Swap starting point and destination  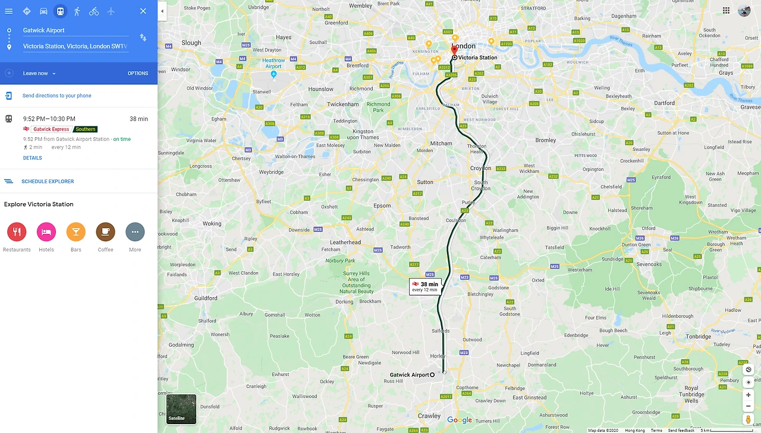(143, 37)
